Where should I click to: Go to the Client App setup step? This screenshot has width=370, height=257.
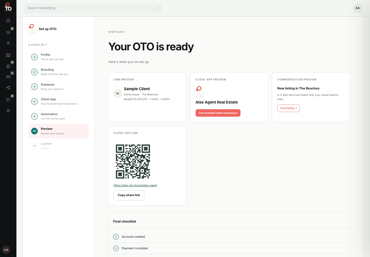(59, 102)
